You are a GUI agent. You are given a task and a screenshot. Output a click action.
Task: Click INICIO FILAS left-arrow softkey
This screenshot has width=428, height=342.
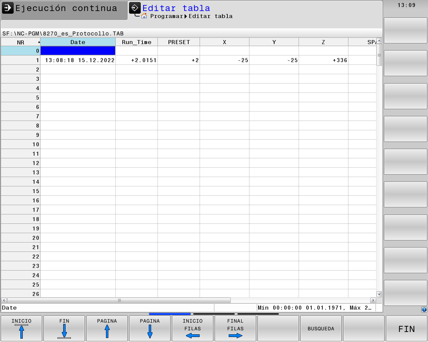193,328
